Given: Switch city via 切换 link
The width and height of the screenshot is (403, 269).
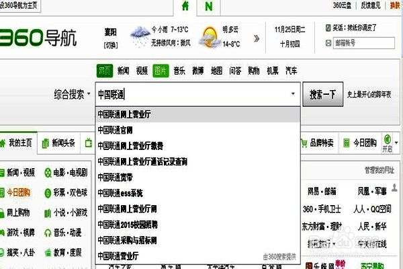Looking at the screenshot, I should 111,45.
